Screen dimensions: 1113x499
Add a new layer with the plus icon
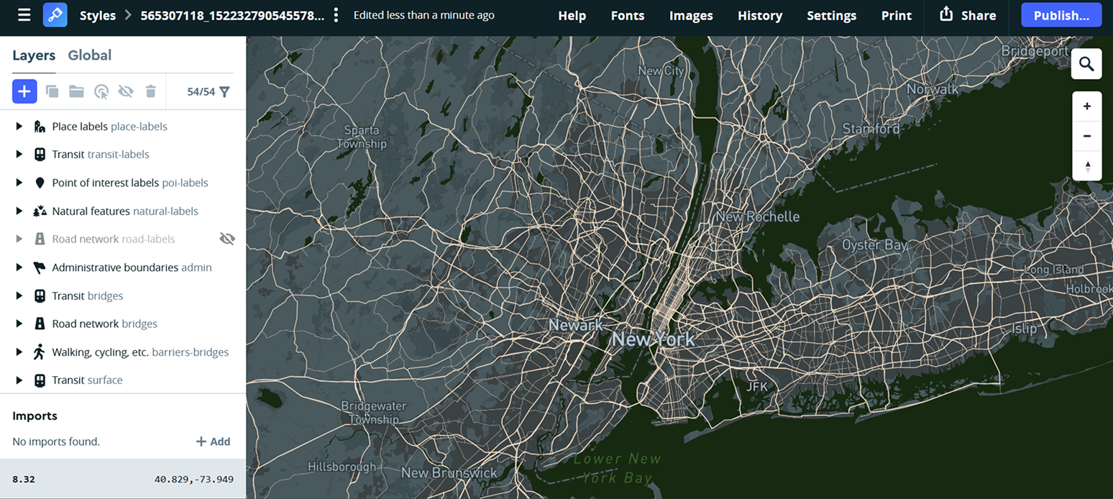click(24, 91)
